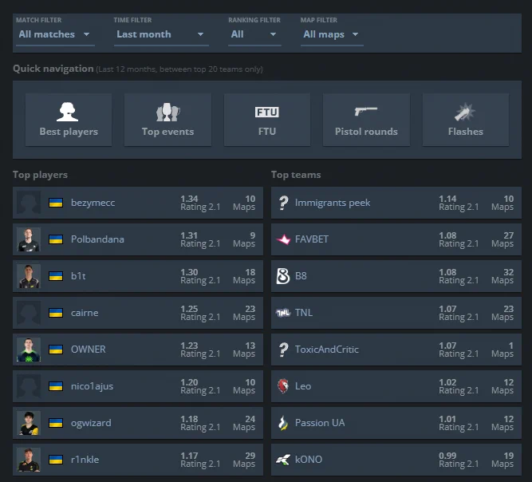Click the Pistol rounds gun icon
This screenshot has height=482, width=532.
pyautogui.click(x=366, y=112)
